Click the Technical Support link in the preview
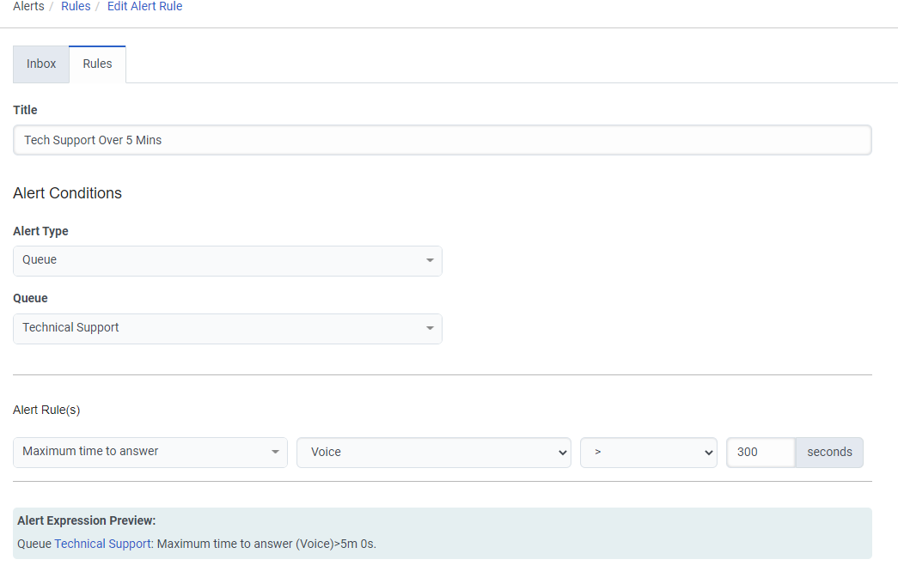The width and height of the screenshot is (898, 584). click(x=102, y=543)
